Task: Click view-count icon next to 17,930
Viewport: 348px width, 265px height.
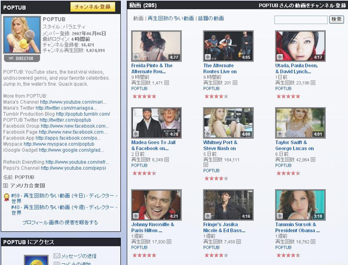Action: (x=169, y=242)
